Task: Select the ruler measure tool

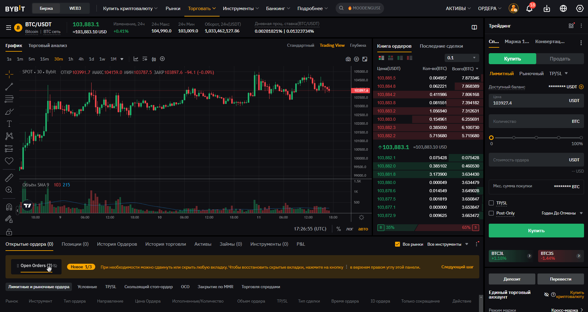Action: coord(9,178)
